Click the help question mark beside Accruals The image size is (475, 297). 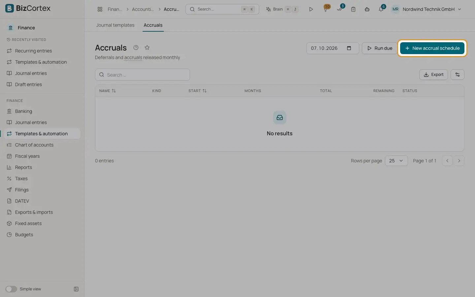pos(136,48)
